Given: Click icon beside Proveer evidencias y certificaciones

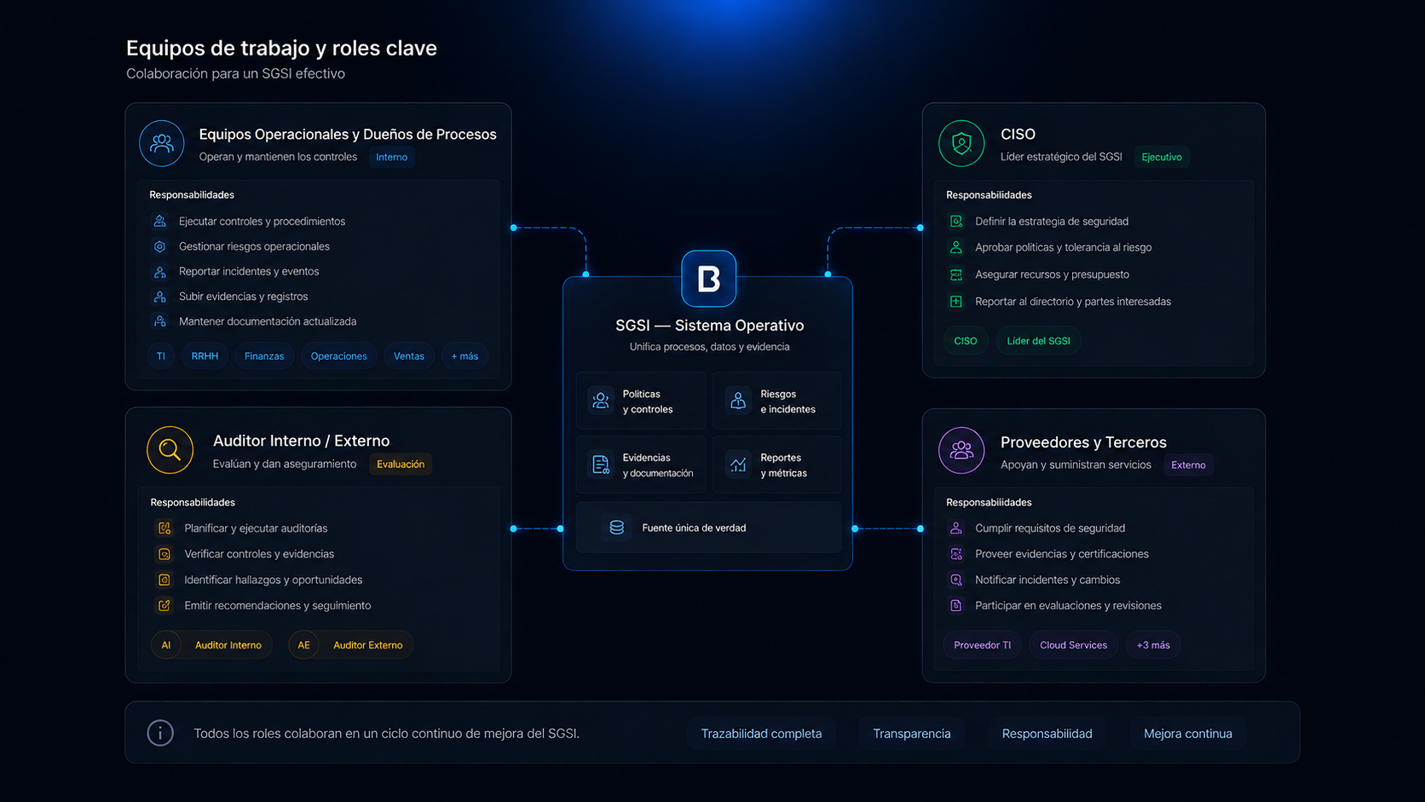Looking at the screenshot, I should [956, 554].
